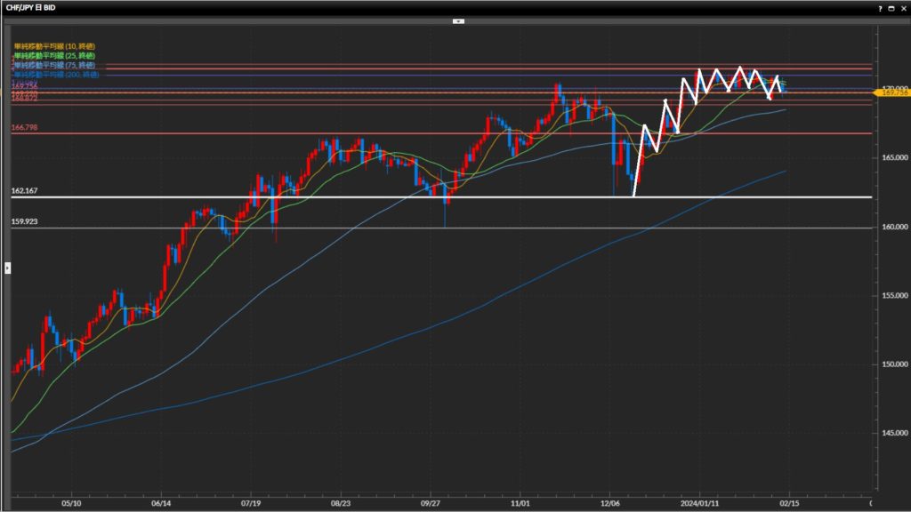The image size is (911, 512).
Task: Maximize the CHF/JPY chart window
Action: click(x=891, y=7)
